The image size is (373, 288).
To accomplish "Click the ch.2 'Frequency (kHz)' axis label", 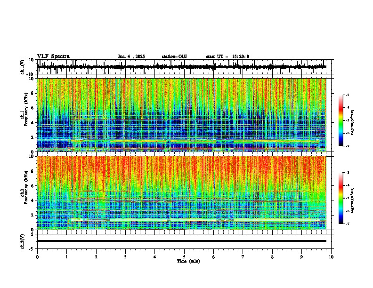I will coord(26,187).
